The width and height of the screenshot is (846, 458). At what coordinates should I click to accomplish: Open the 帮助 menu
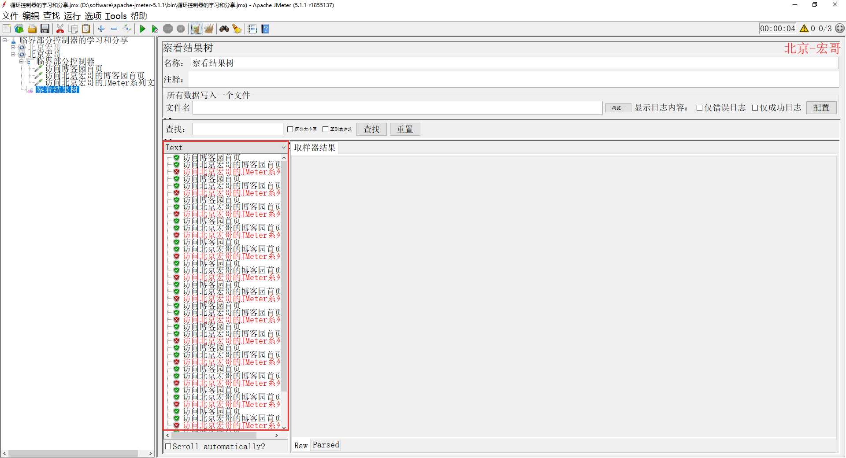[139, 16]
